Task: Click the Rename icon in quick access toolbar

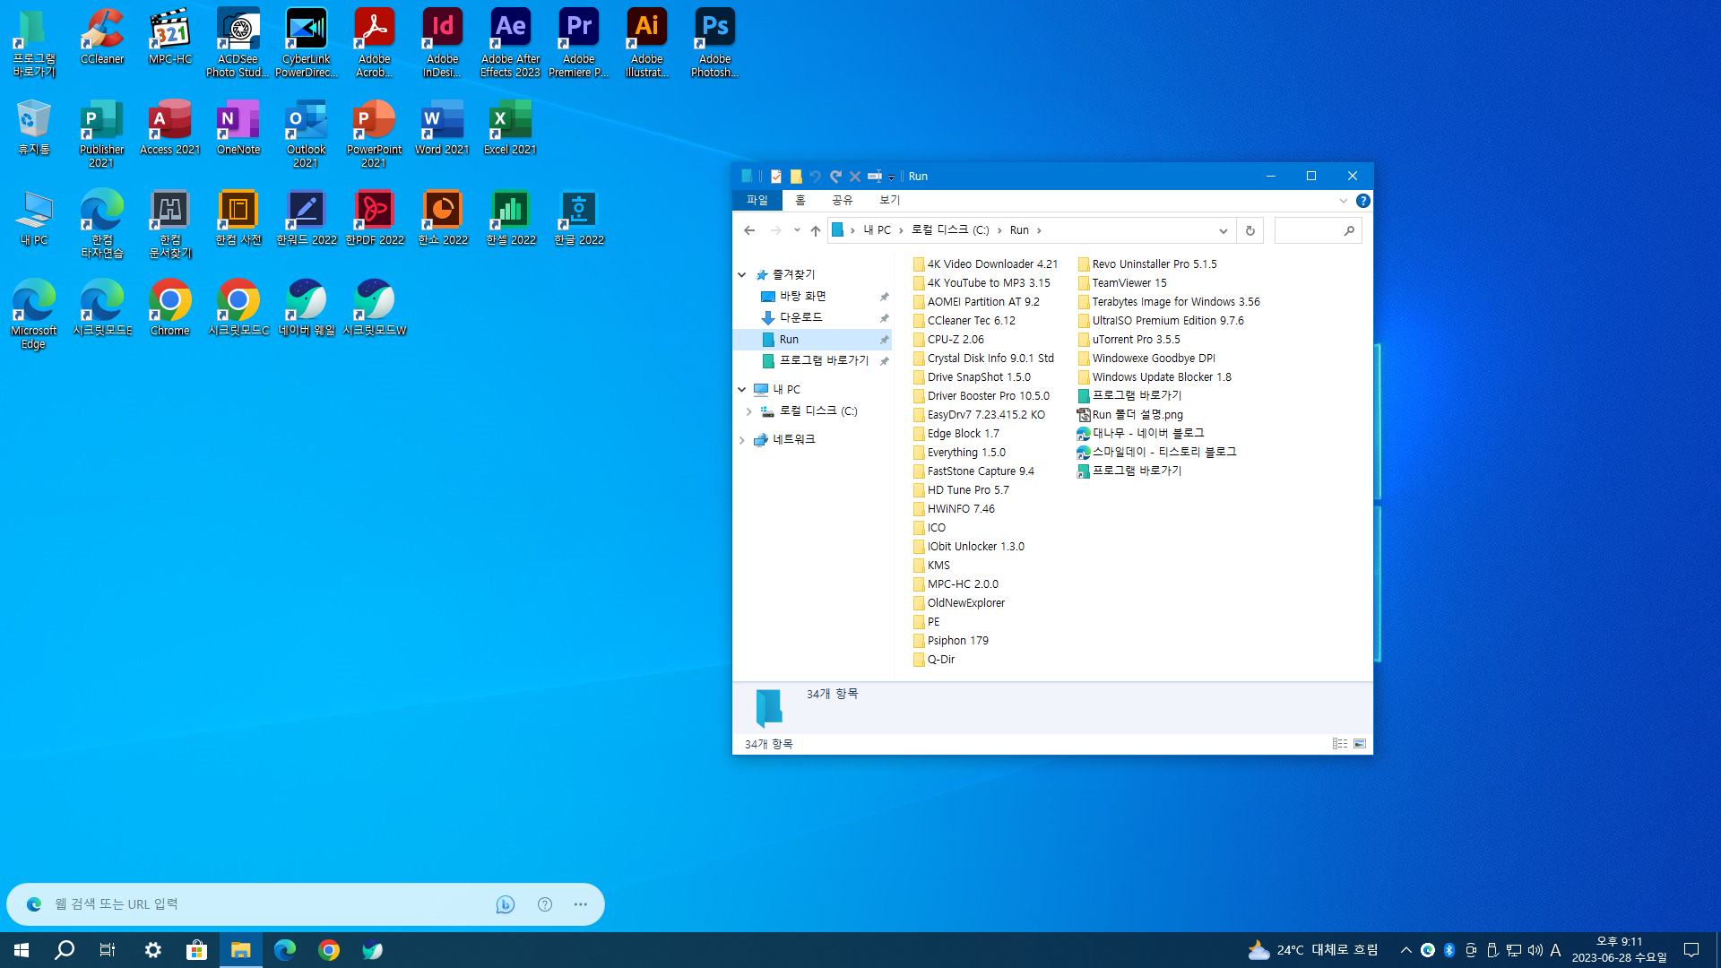Action: (x=875, y=177)
